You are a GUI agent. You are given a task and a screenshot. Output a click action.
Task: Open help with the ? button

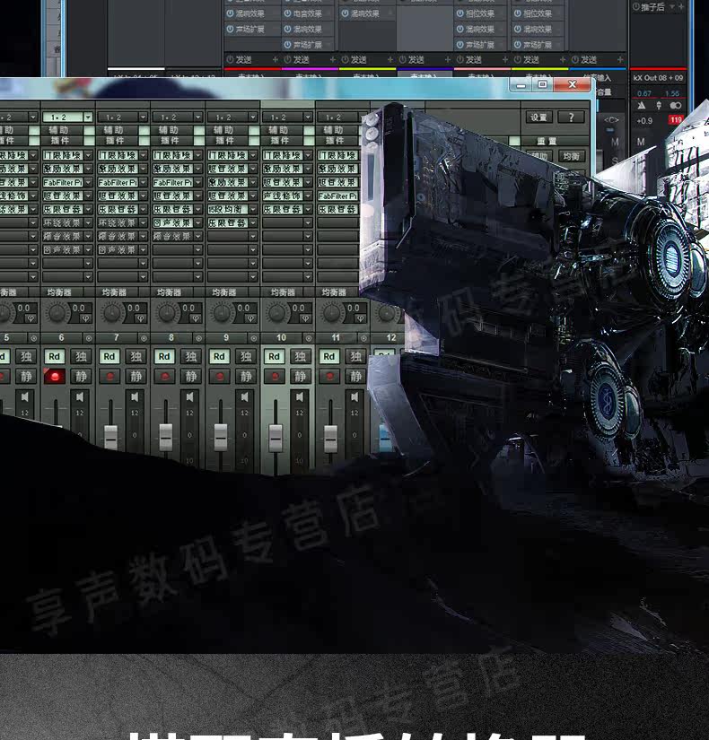point(572,117)
